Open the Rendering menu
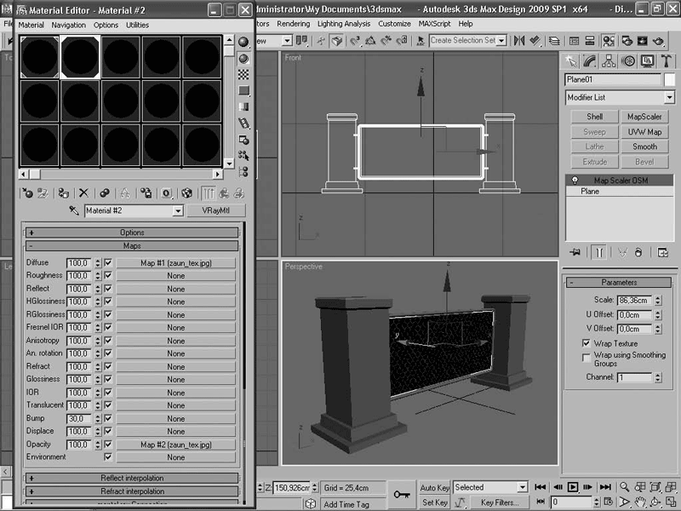Image resolution: width=681 pixels, height=511 pixels. [293, 24]
